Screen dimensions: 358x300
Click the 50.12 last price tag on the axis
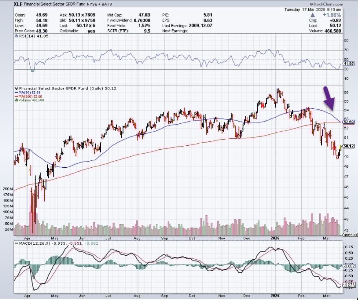tap(349, 146)
